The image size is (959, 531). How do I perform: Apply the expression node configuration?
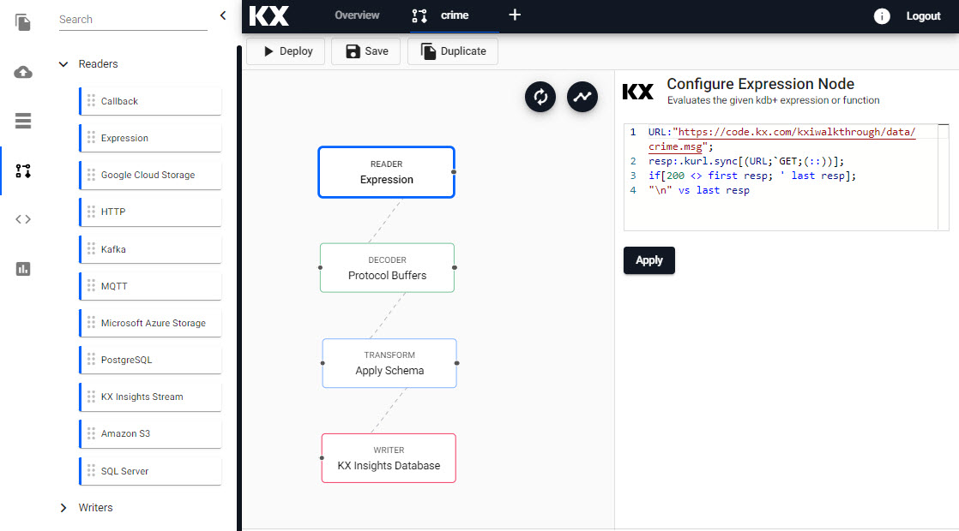[x=649, y=260]
